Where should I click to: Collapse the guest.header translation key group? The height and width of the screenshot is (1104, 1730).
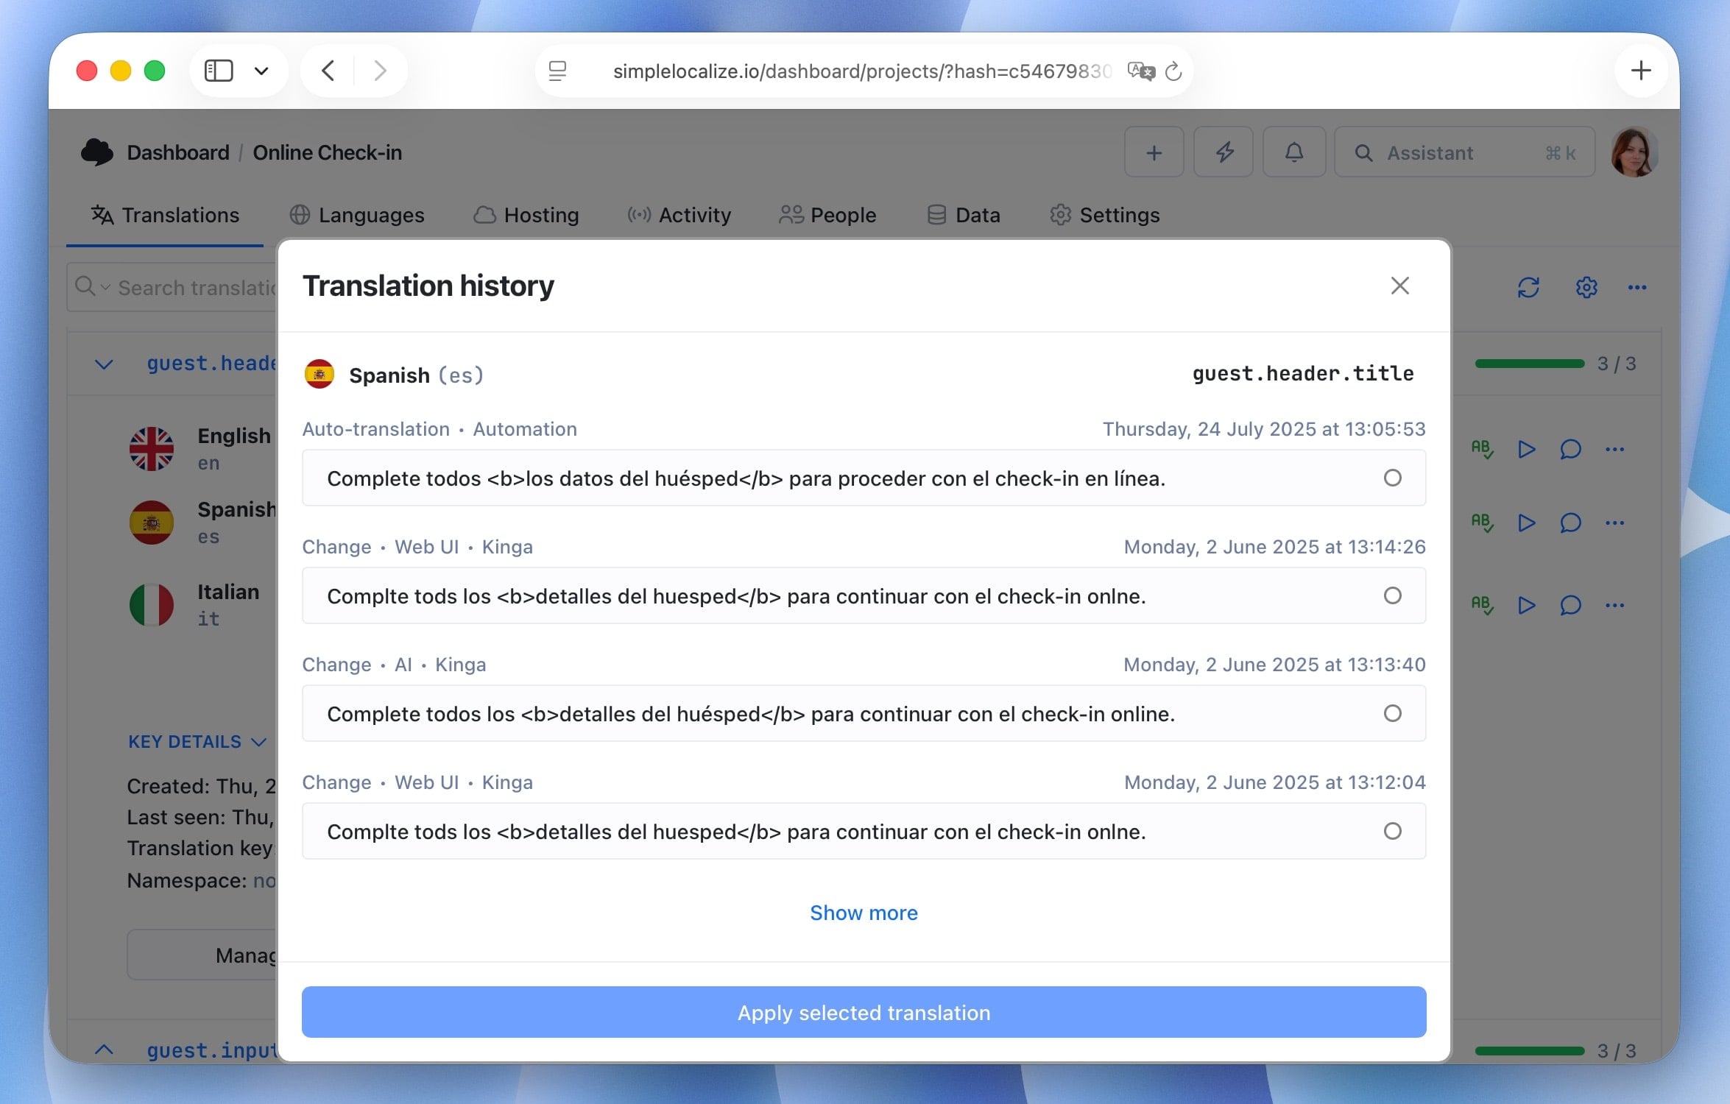104,364
